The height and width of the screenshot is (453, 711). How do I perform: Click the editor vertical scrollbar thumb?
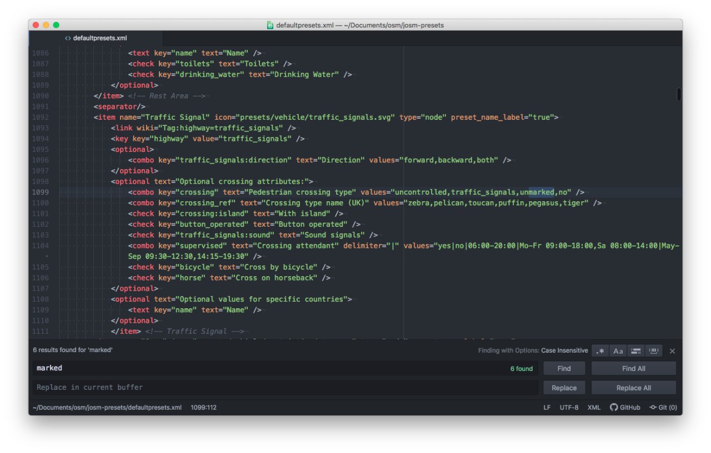point(679,94)
